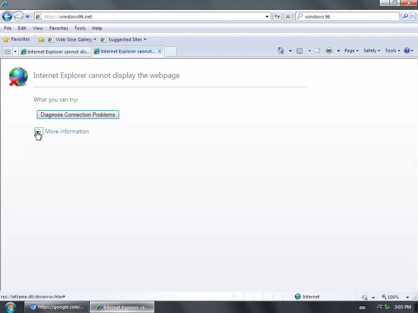Open the Favorites menu in menu bar
418x313 pixels.
(59, 28)
